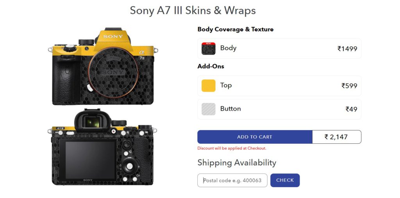This screenshot has height=198, width=400.
Task: Click the LCD screen on rear camera view
Action: 91,160
